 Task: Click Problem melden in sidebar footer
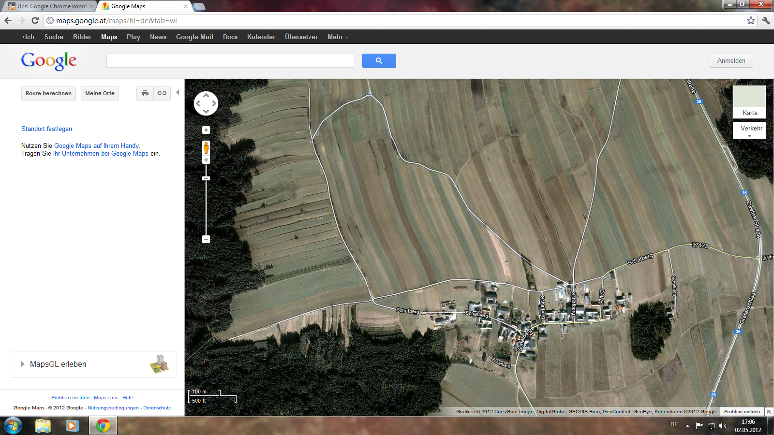(x=70, y=398)
